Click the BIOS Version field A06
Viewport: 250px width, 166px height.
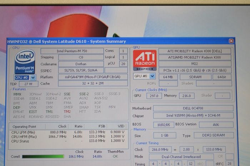(216, 125)
